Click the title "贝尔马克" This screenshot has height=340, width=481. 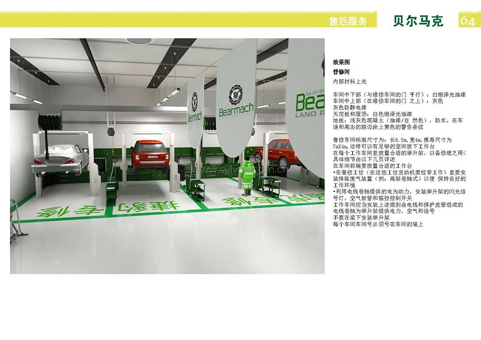coord(418,20)
